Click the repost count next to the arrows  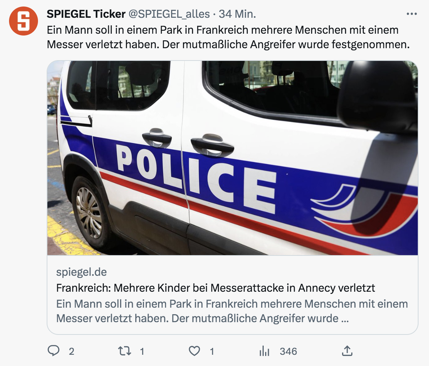point(142,352)
